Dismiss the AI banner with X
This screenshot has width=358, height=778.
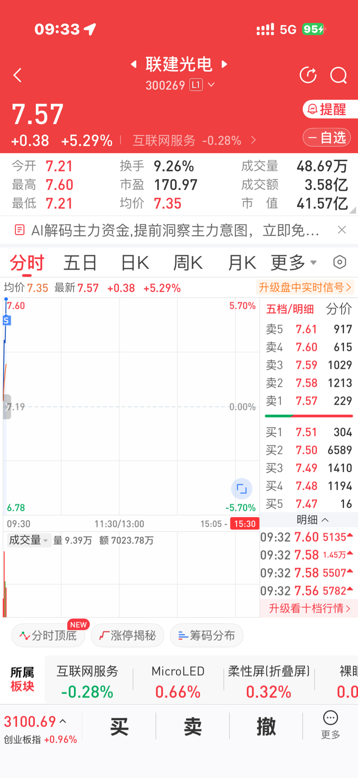coord(342,230)
